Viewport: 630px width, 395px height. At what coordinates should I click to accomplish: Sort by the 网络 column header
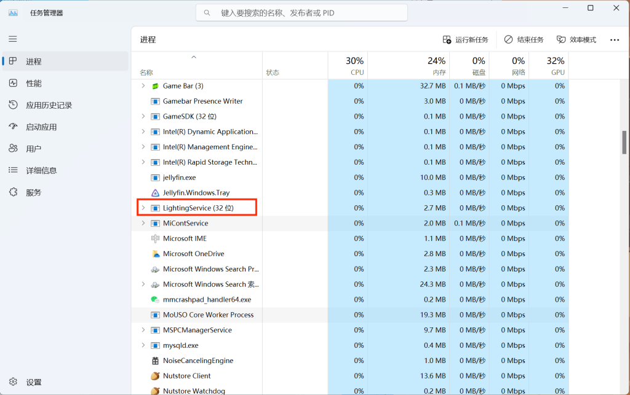coord(509,66)
